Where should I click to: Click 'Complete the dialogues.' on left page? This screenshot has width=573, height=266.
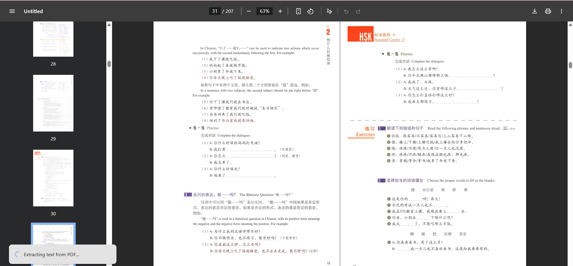[234, 135]
